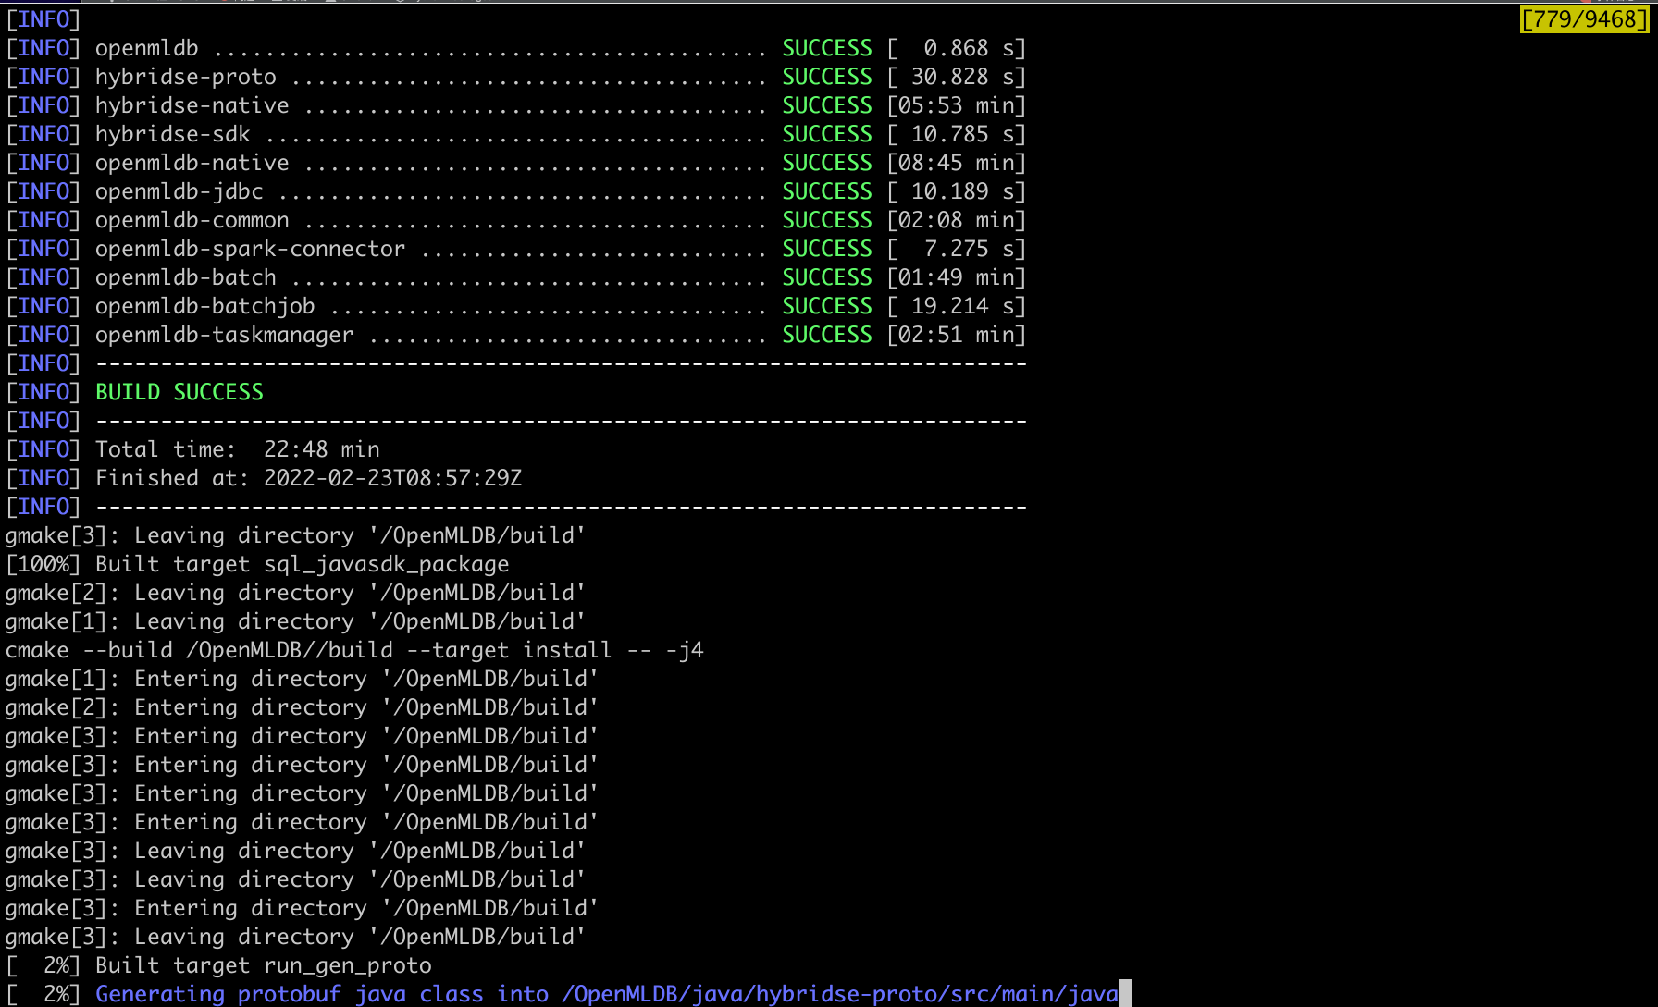This screenshot has height=1007, width=1658.
Task: Click SUCCESS status on openmldb-taskmanager row
Action: point(827,335)
